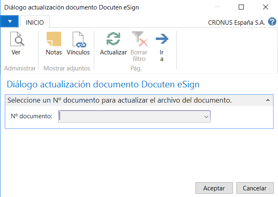The image size is (278, 197).
Task: Maximize the dialog window
Action: pos(241,7)
